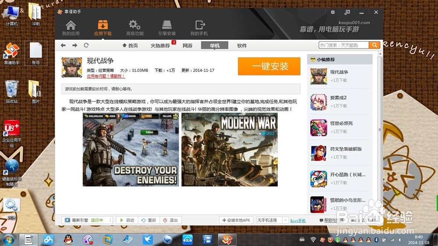
Task: Click 怪兽必须死 title text
Action: point(341,123)
